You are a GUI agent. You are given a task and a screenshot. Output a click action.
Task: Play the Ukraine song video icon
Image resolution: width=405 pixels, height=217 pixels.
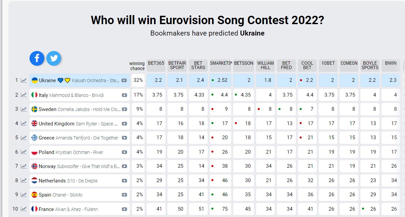coord(124,80)
